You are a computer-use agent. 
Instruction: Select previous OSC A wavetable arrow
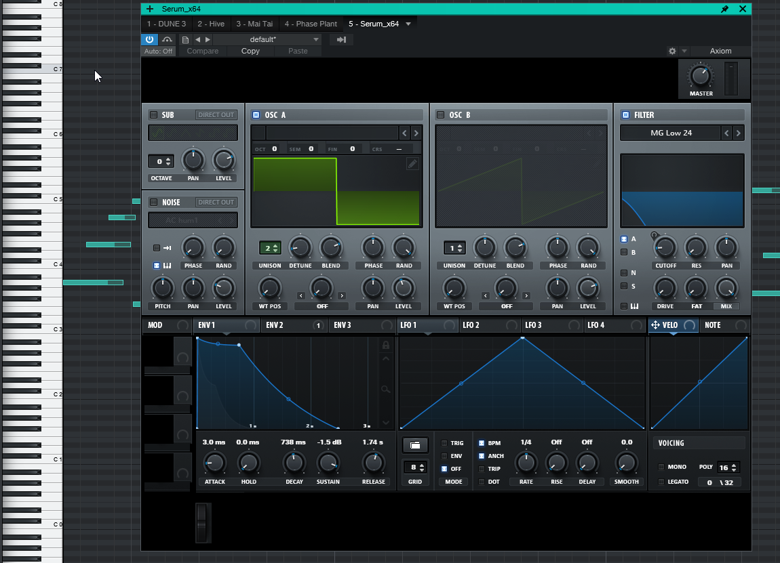coord(404,133)
